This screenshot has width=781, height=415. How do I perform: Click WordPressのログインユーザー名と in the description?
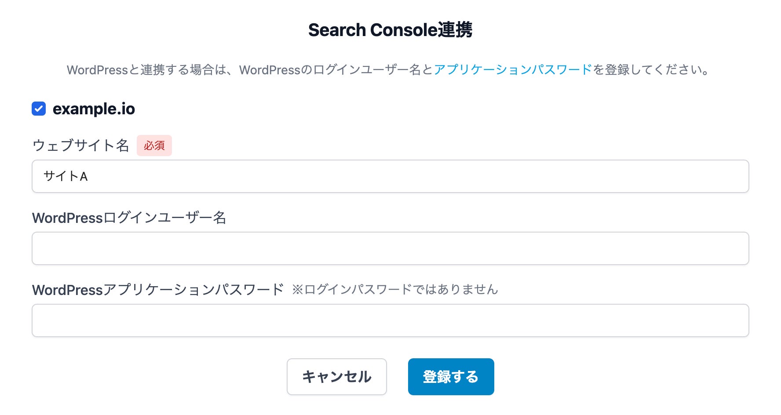pos(336,70)
